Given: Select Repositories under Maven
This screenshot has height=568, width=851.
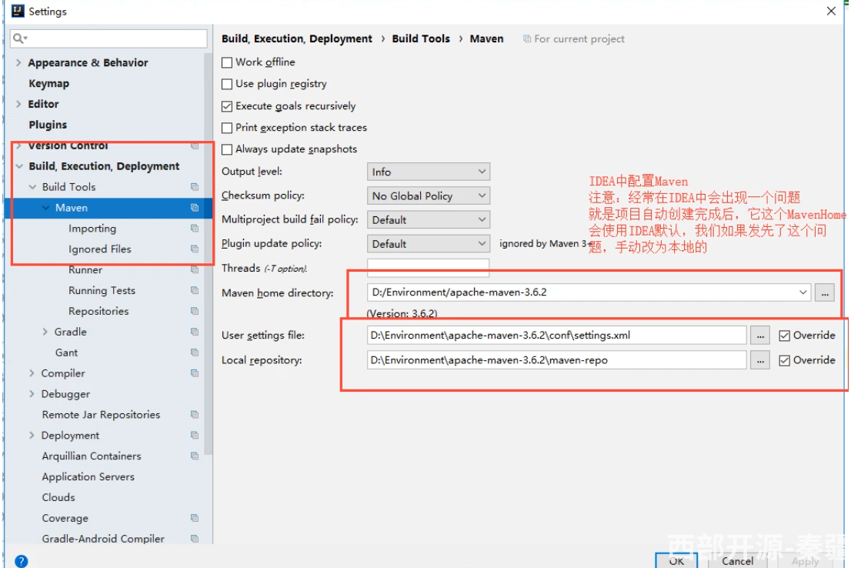Looking at the screenshot, I should pyautogui.click(x=98, y=311).
